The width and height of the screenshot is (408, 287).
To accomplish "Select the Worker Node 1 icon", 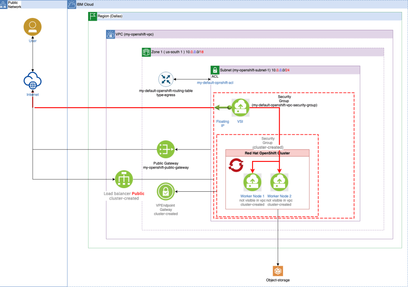I will click(252, 183).
